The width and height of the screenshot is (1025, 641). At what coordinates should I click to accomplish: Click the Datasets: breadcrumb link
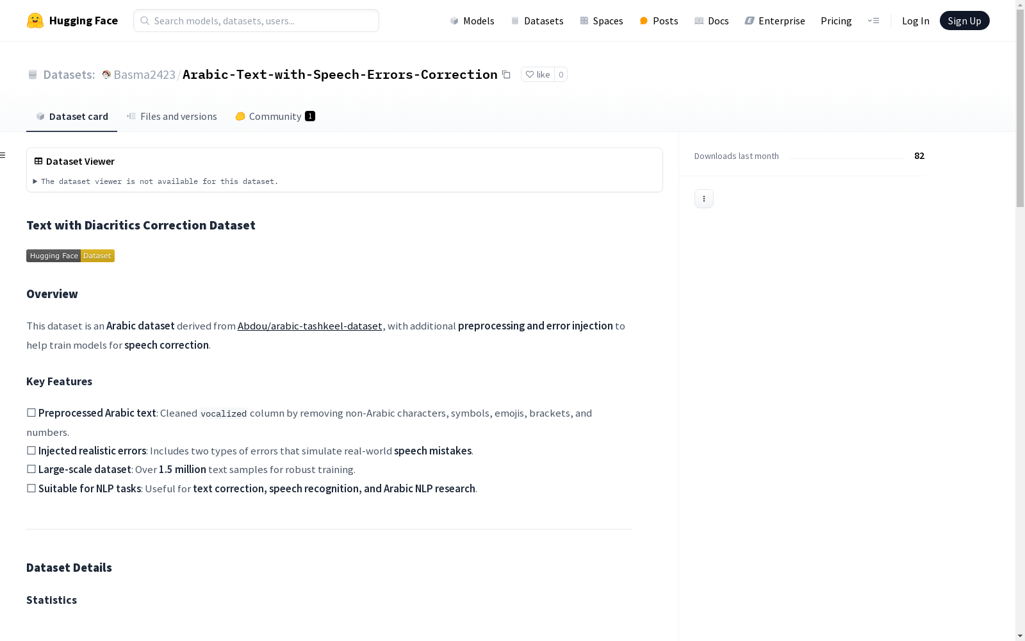[x=69, y=74]
